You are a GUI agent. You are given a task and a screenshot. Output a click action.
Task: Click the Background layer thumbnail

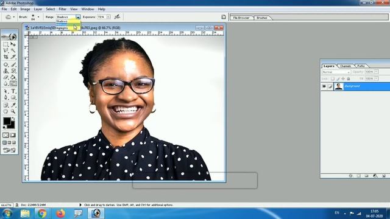coord(339,86)
